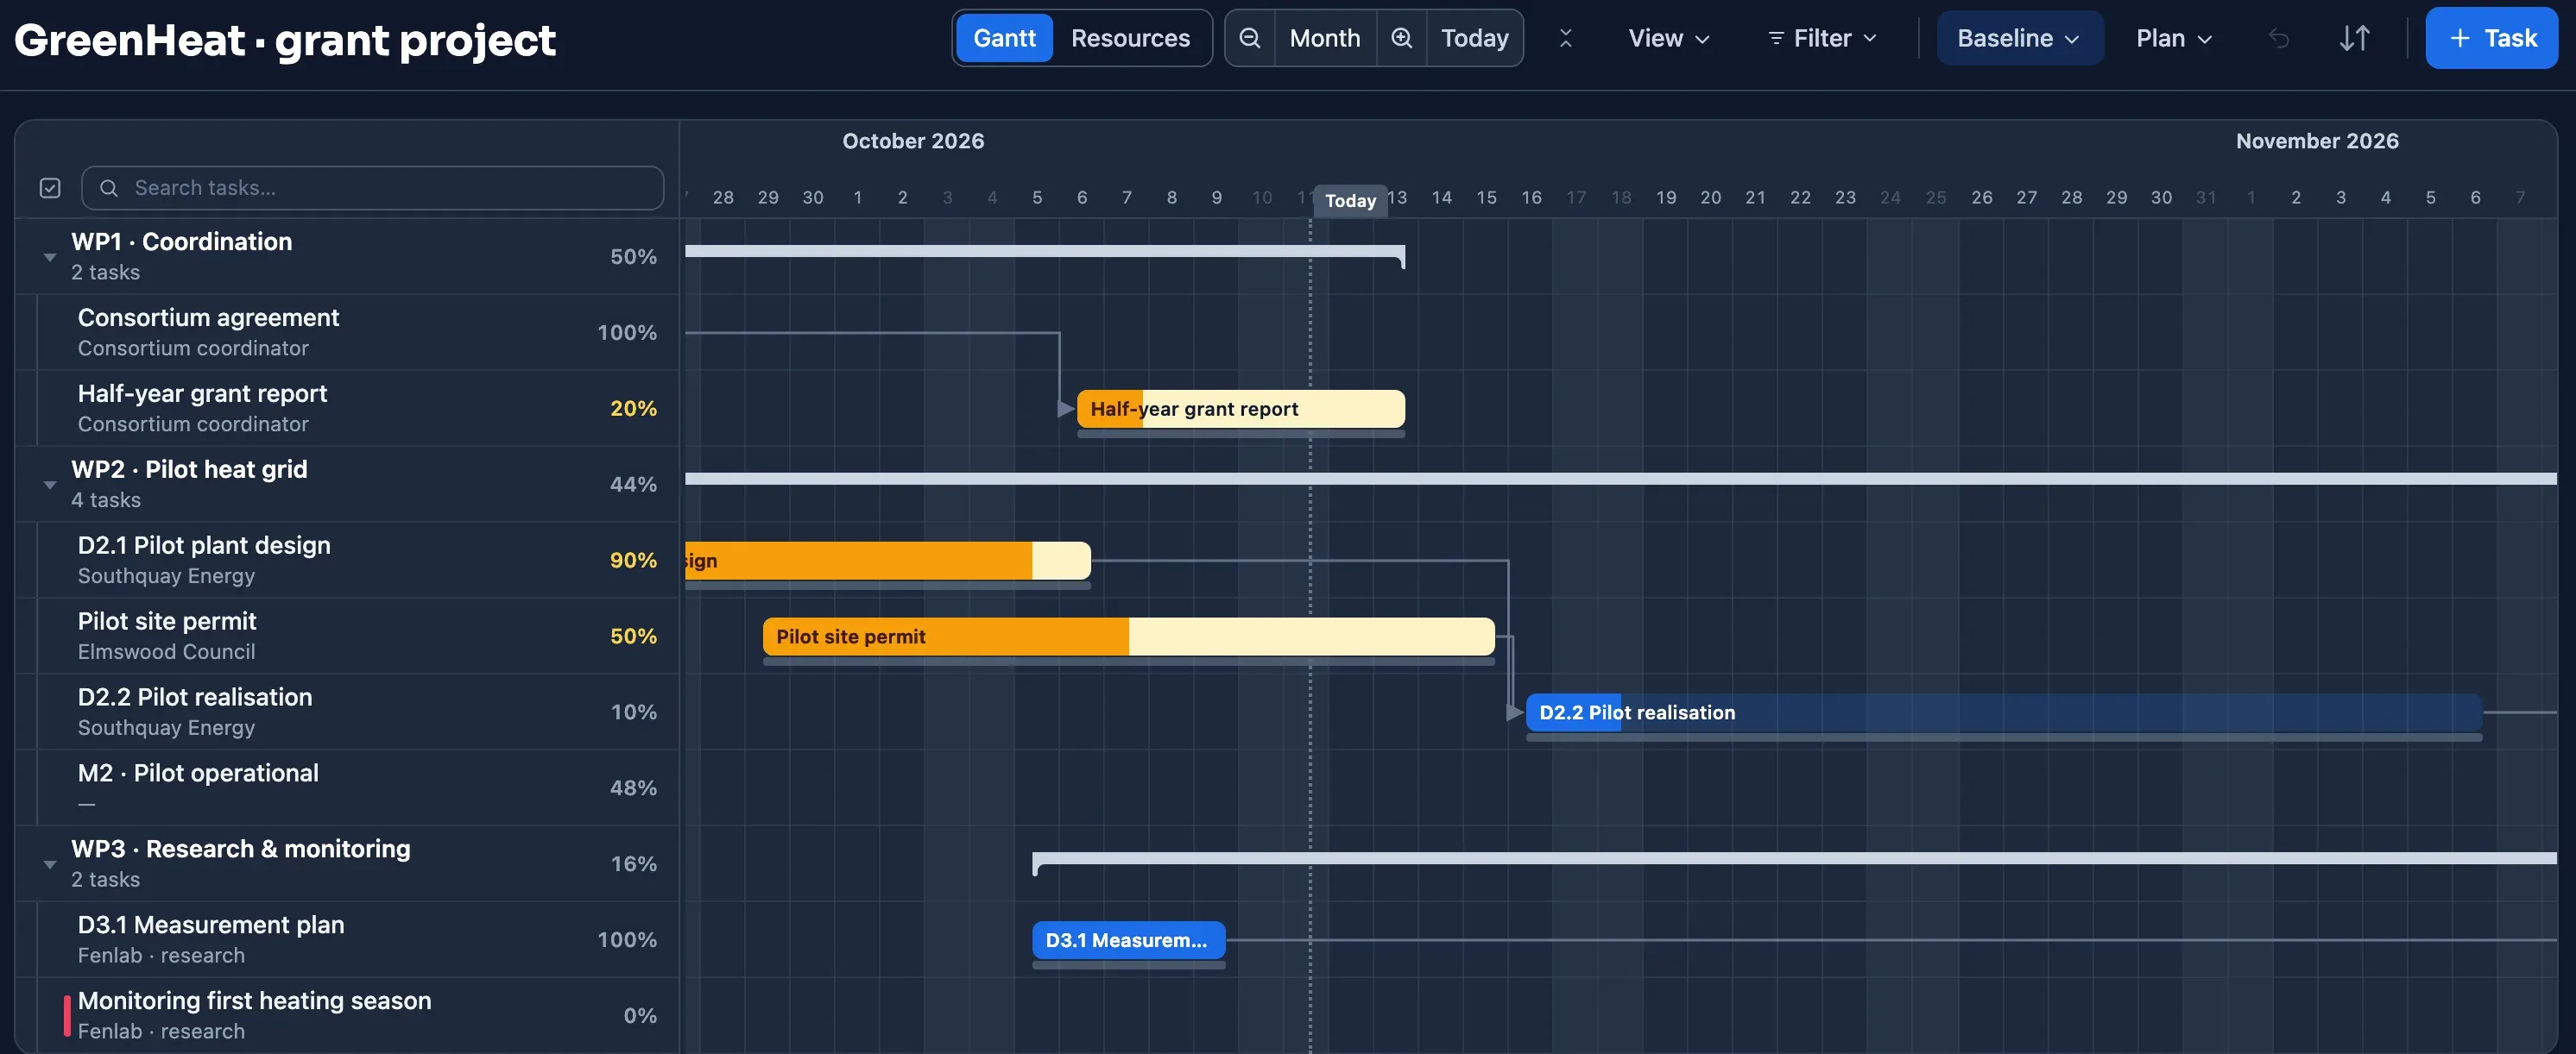Click the D2.1 Pilot plant design bar

888,561
